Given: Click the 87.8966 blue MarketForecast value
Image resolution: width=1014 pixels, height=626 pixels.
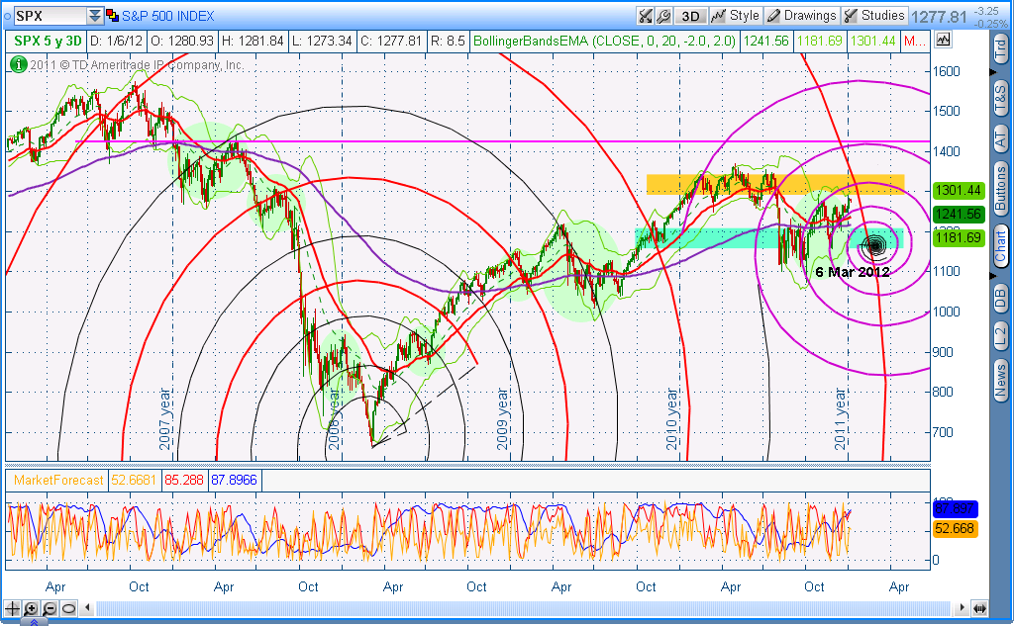Looking at the screenshot, I should click(x=234, y=480).
